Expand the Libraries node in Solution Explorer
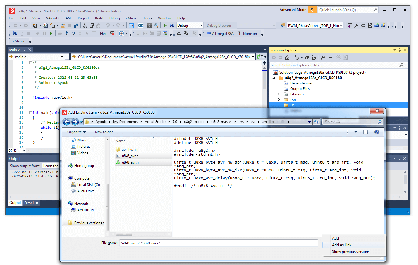 pyautogui.click(x=279, y=94)
